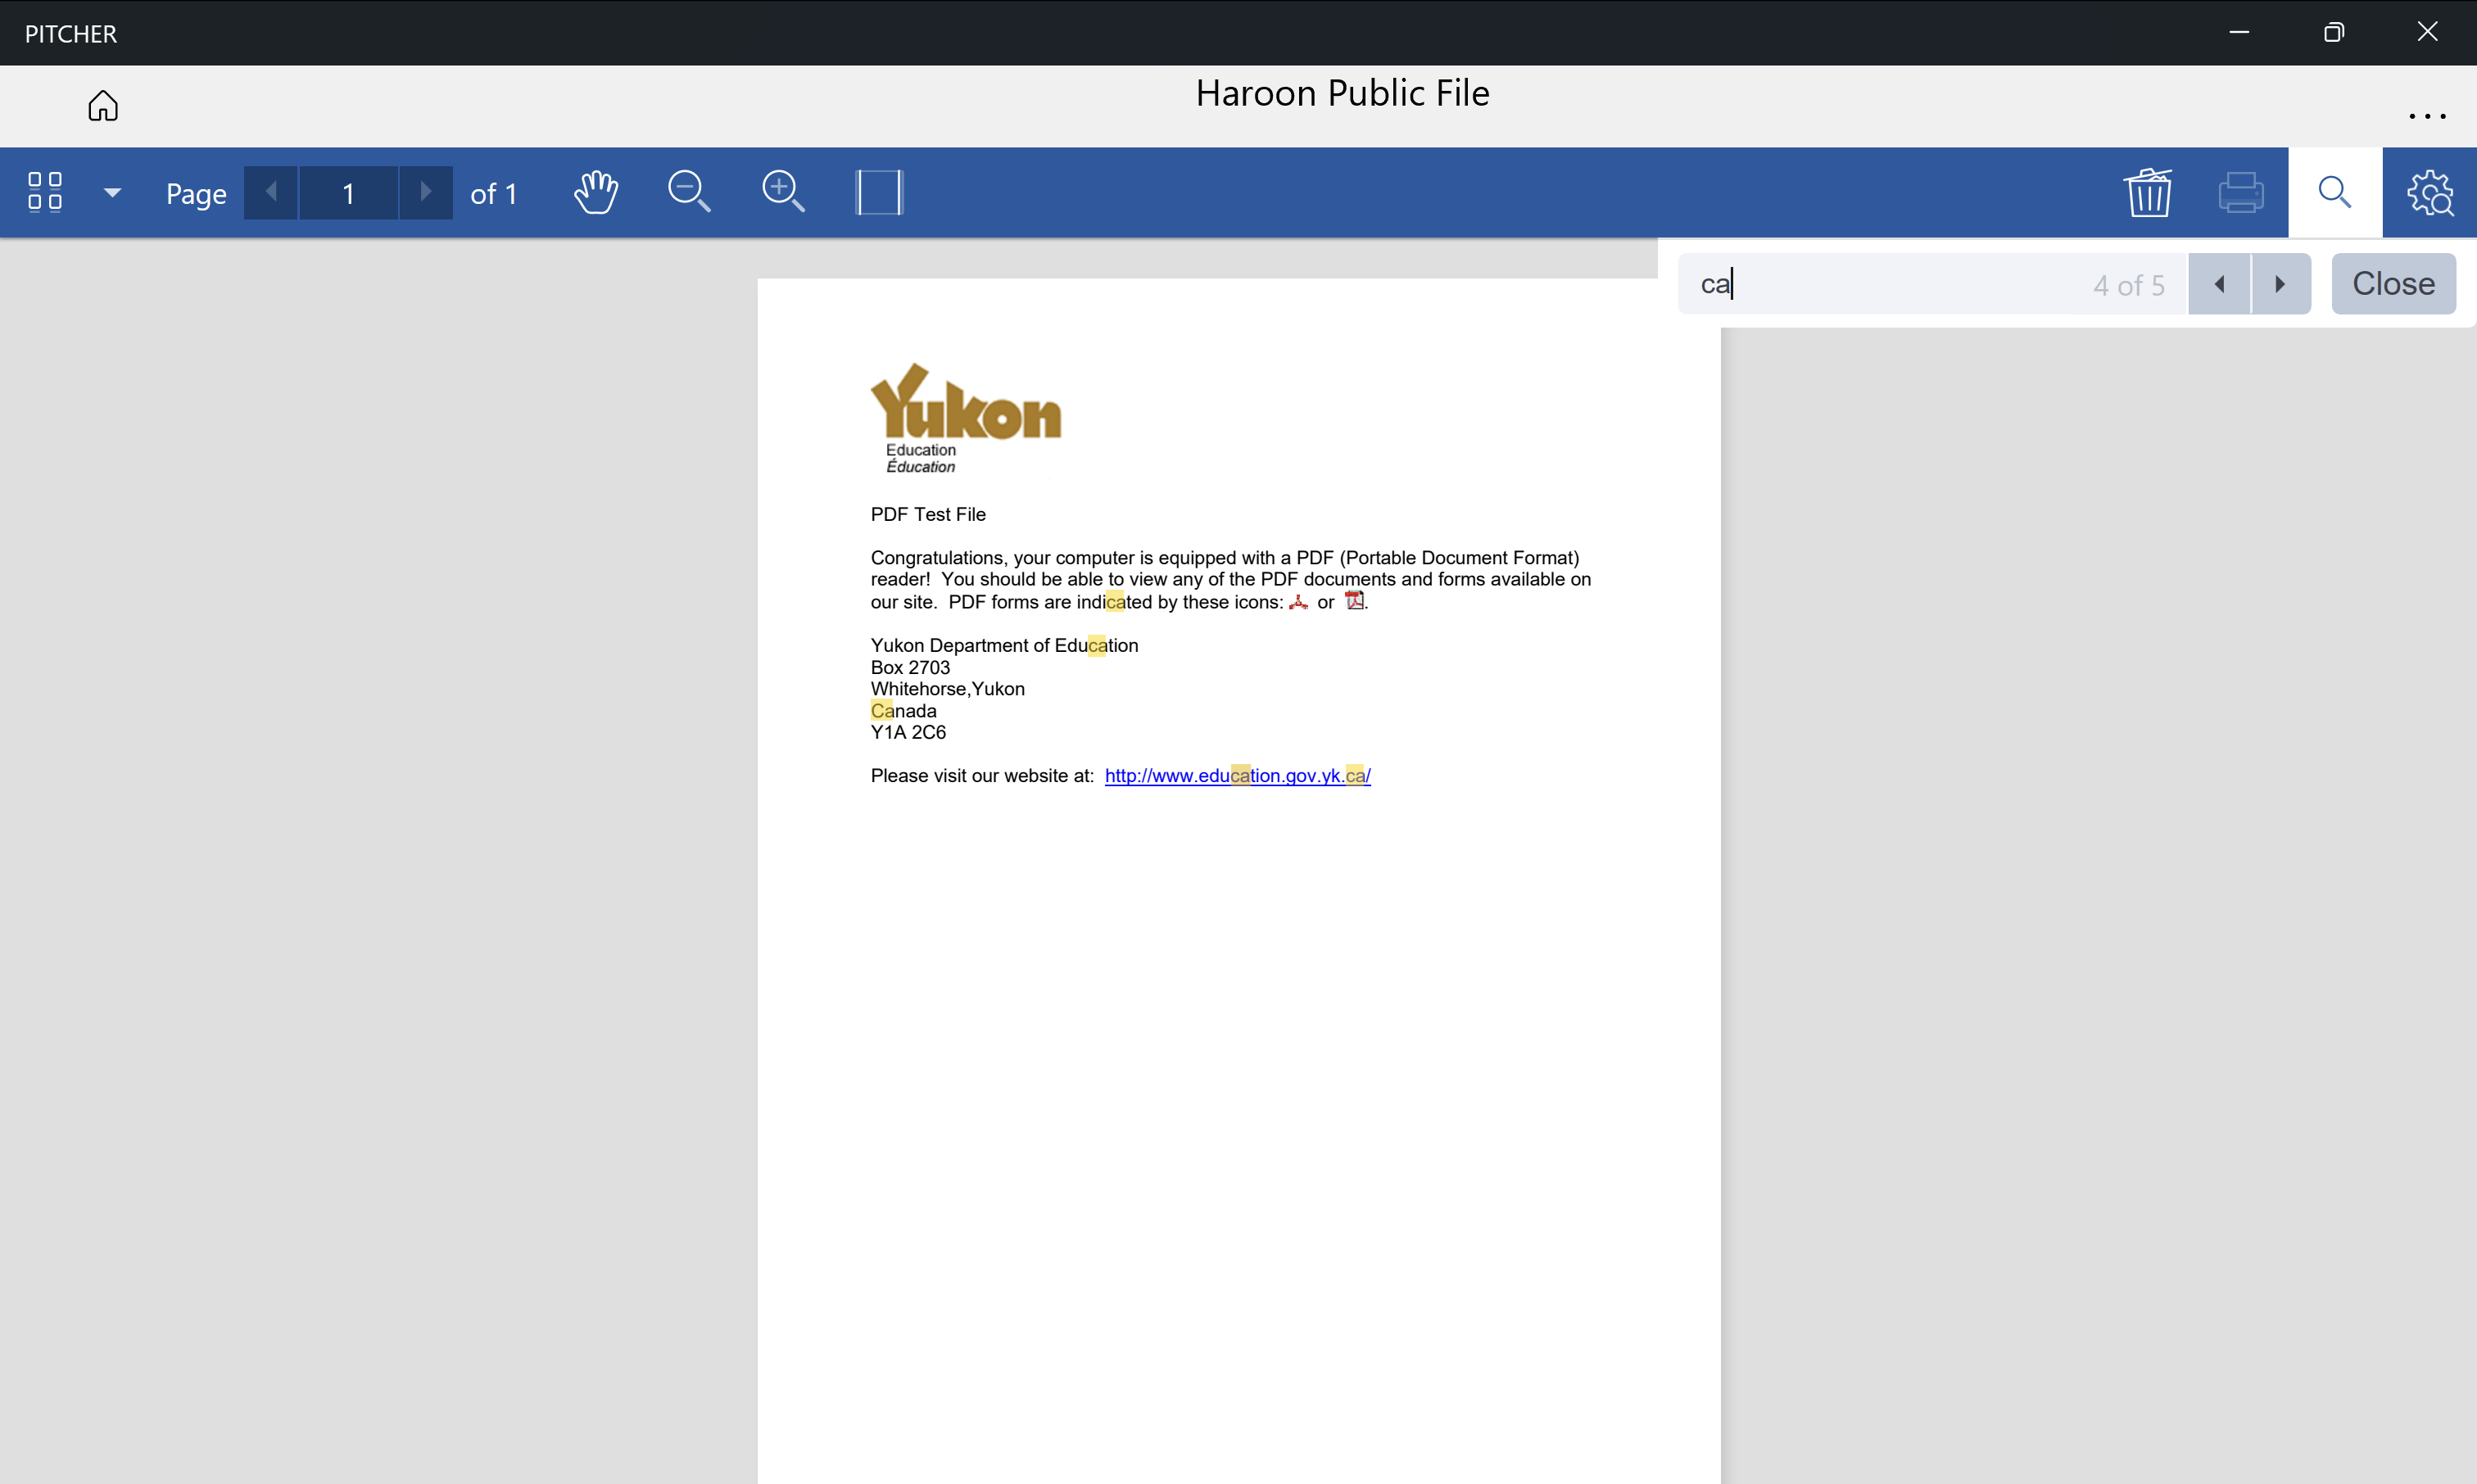Toggle the pan hand tool
Screen dimensions: 2477x1484
click(x=596, y=192)
